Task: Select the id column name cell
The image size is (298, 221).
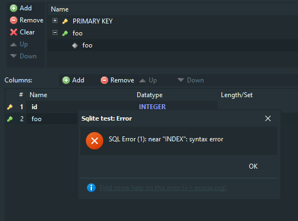Action: coord(79,107)
